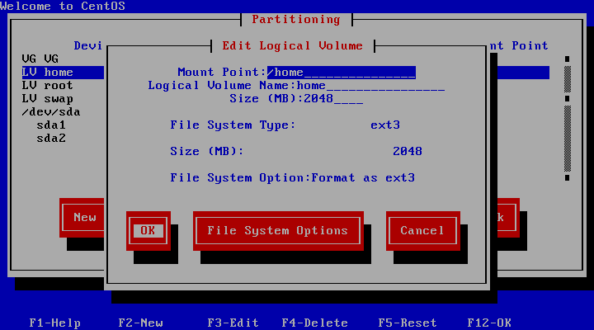The width and height of the screenshot is (594, 330).
Task: Select the LV swap volume
Action: click(48, 99)
